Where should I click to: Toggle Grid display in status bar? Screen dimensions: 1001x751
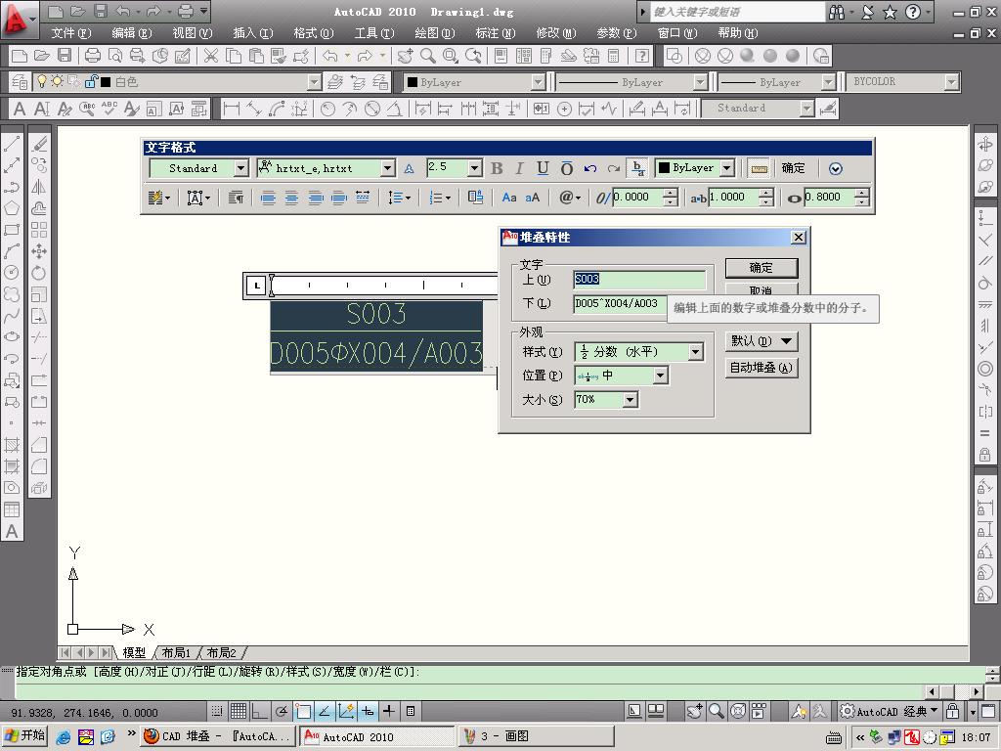point(239,711)
